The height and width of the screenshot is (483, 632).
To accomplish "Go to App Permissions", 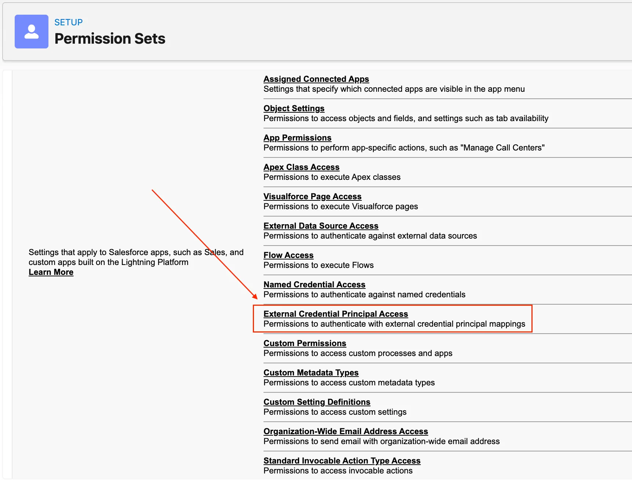I will [297, 138].
